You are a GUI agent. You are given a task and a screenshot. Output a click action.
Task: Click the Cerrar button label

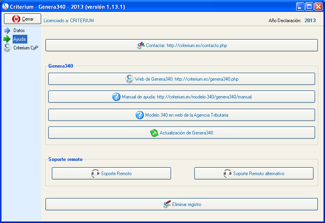pos(28,19)
